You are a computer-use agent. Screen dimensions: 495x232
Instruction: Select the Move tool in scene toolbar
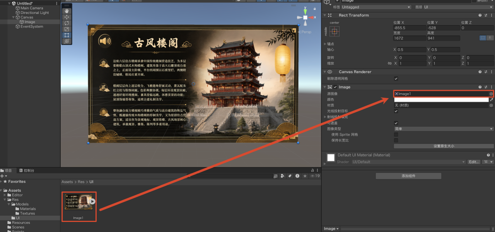click(x=67, y=17)
